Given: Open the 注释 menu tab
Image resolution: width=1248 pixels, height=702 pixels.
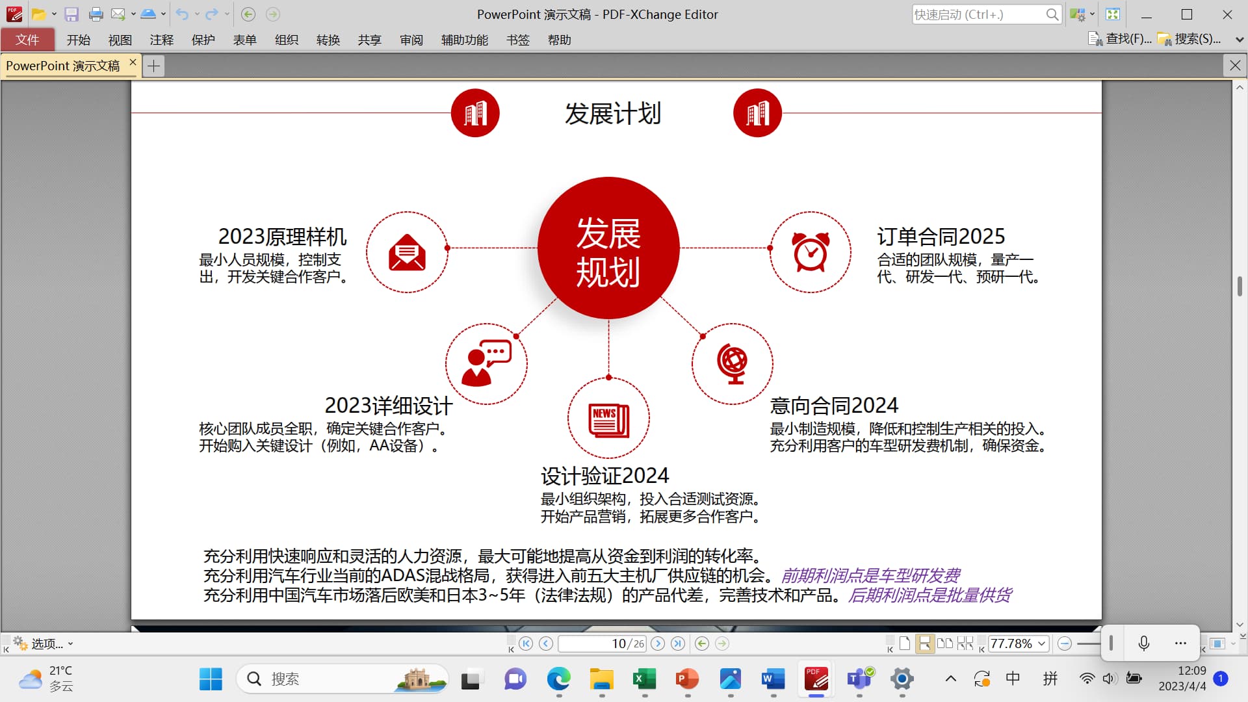Looking at the screenshot, I should click(161, 40).
